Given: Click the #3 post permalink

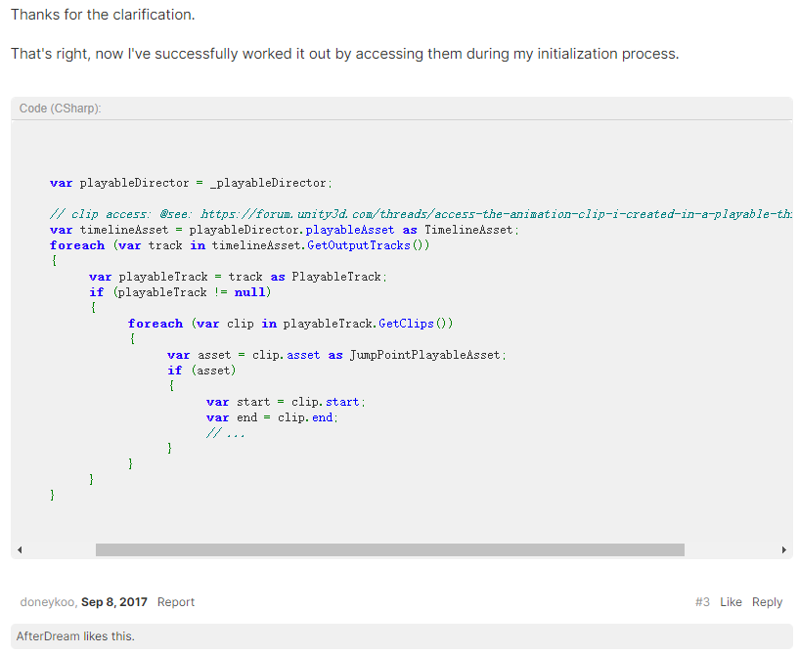Looking at the screenshot, I should (x=702, y=601).
